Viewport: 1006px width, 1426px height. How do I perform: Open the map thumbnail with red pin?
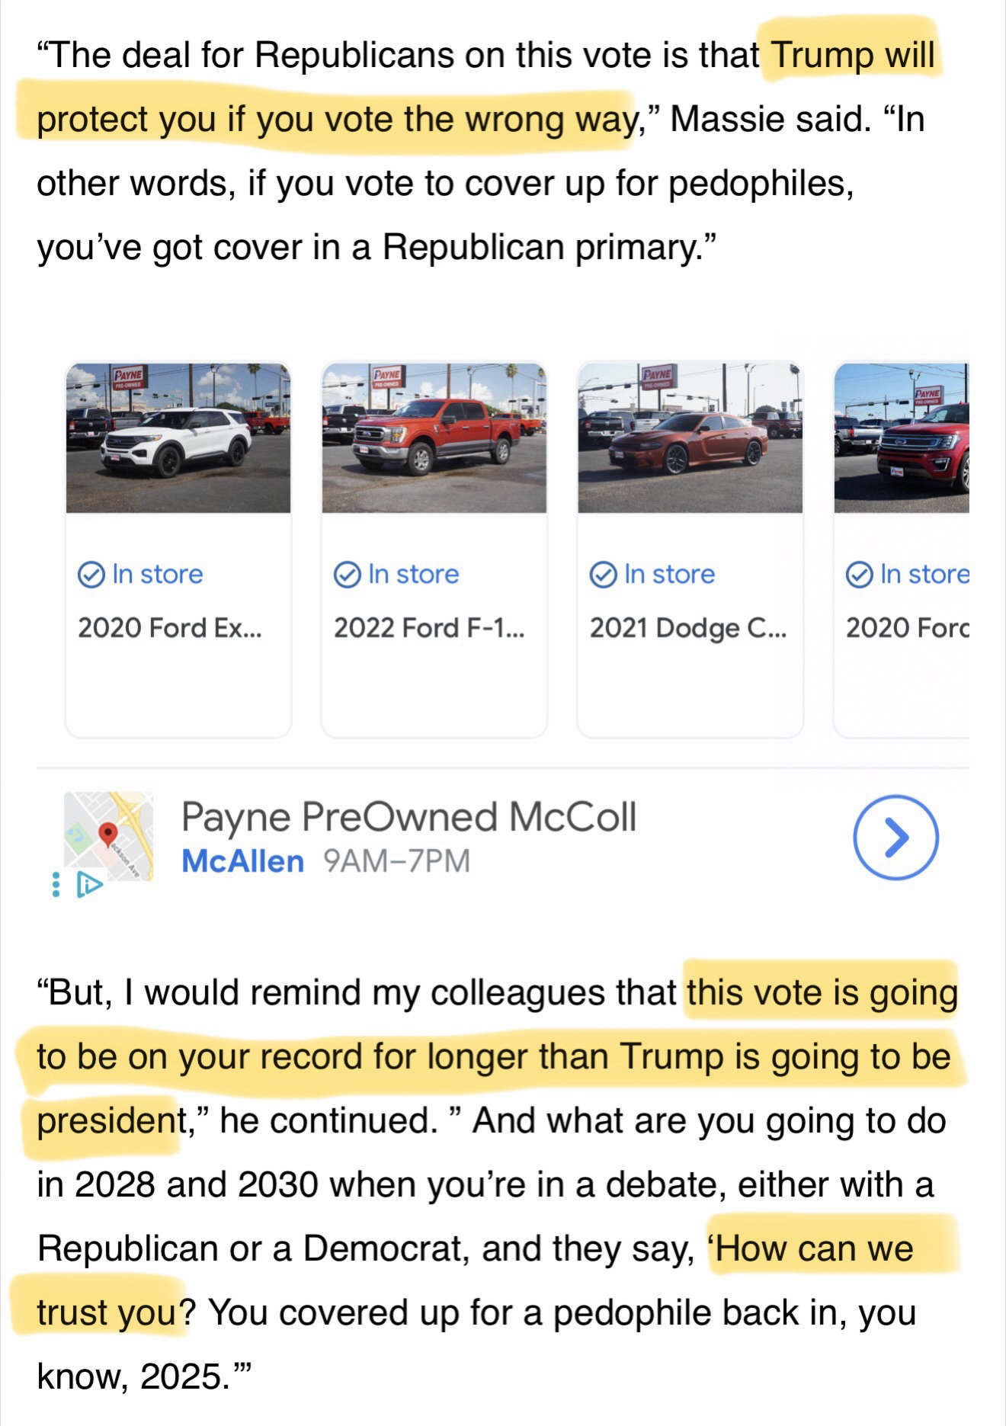108,835
